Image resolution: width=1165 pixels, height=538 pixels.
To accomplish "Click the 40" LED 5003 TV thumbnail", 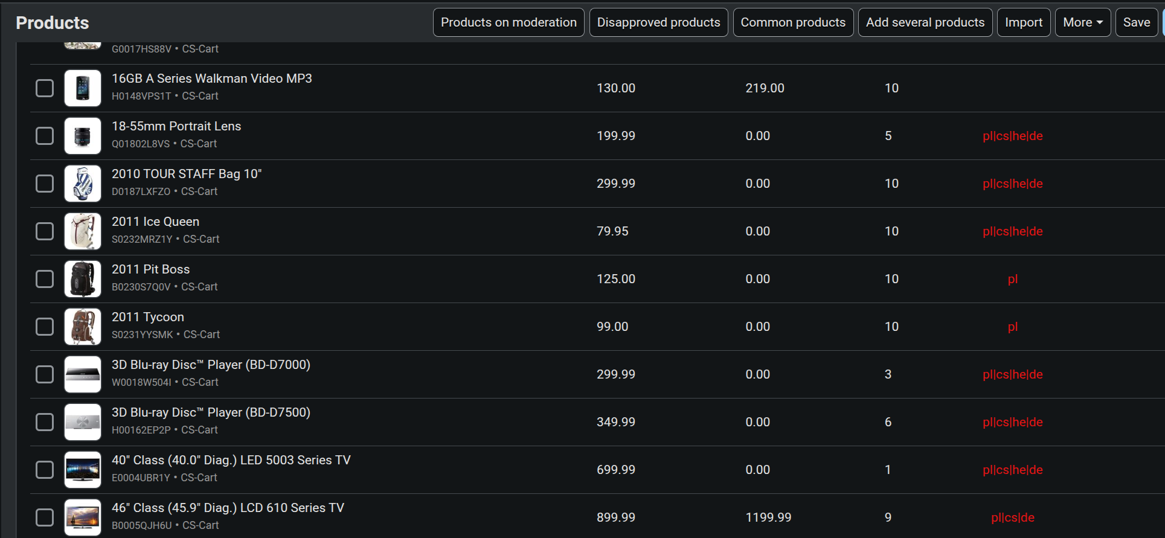I will (83, 470).
